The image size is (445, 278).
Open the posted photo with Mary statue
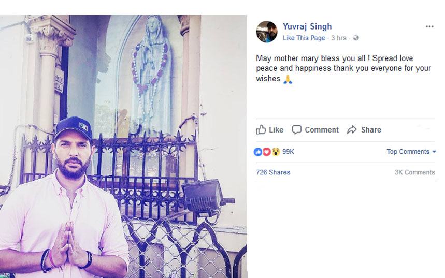tap(123, 146)
